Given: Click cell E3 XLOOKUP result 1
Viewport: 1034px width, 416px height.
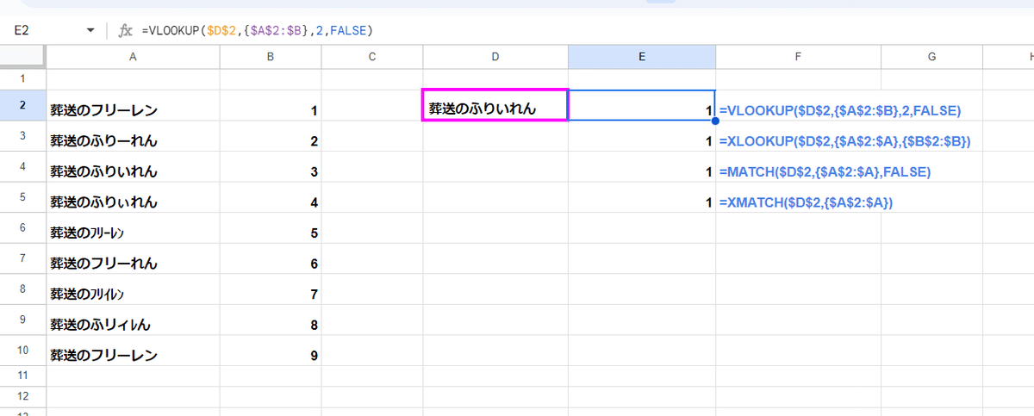Looking at the screenshot, I should pos(642,137).
